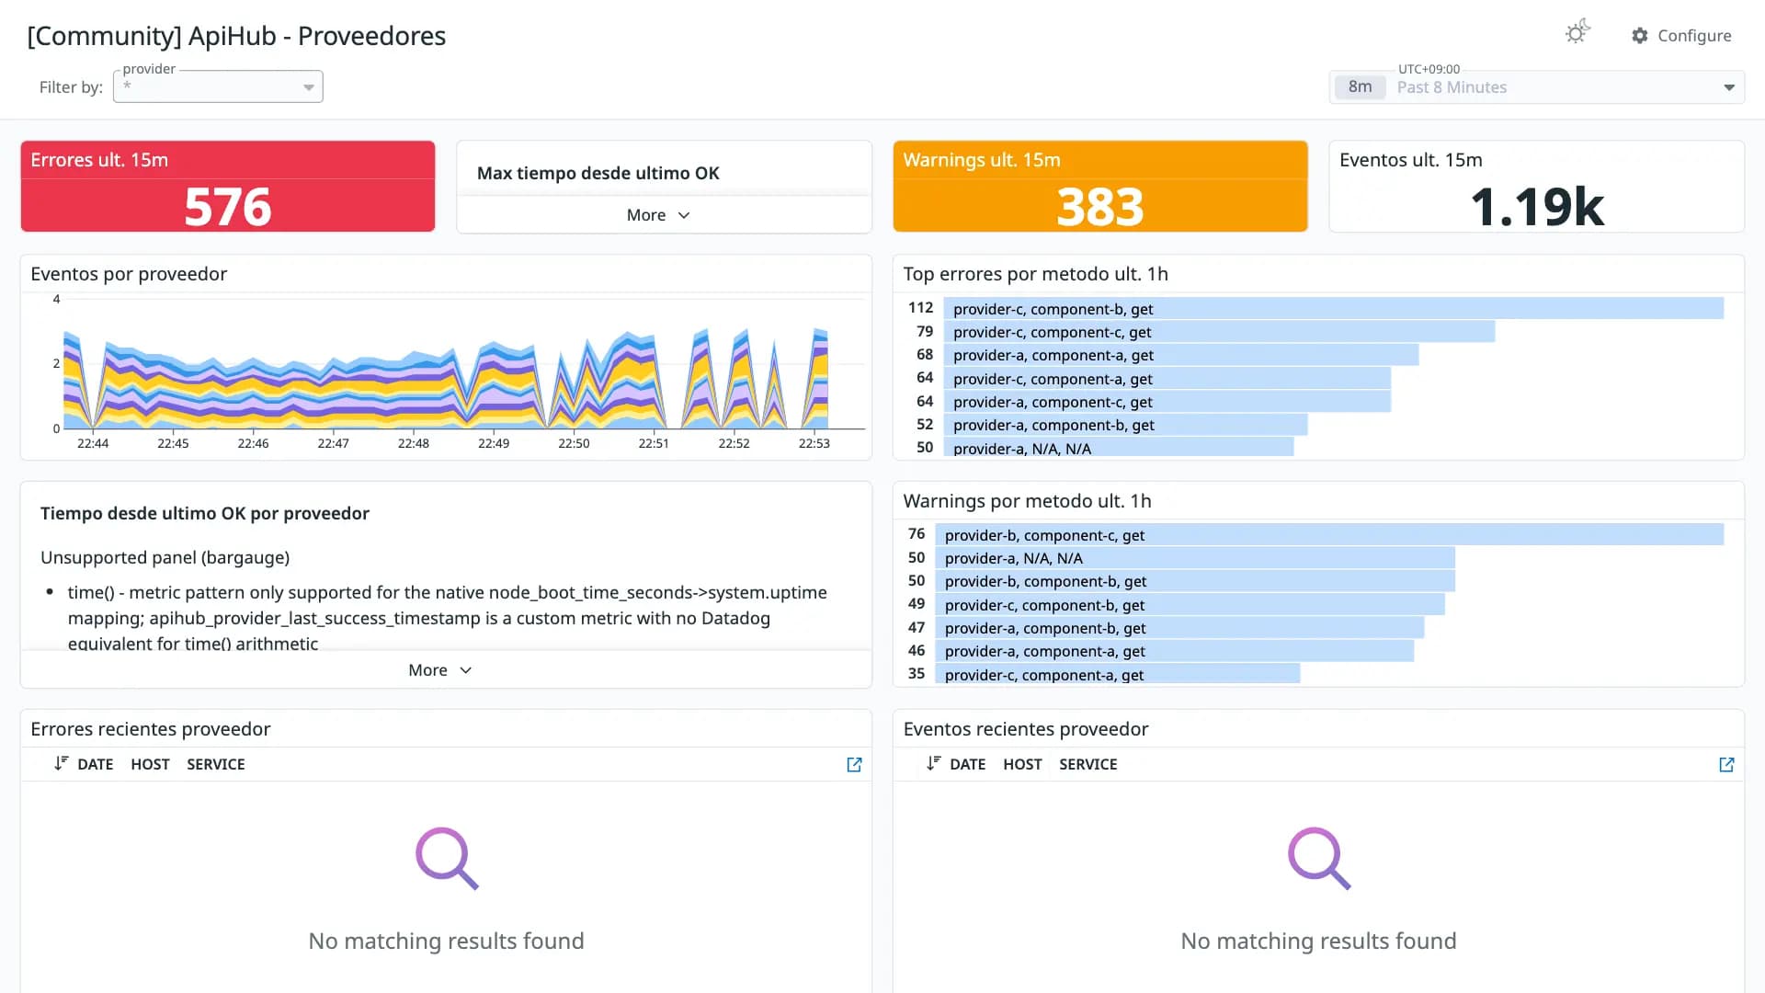Open the Configure gear menu

point(1681,35)
